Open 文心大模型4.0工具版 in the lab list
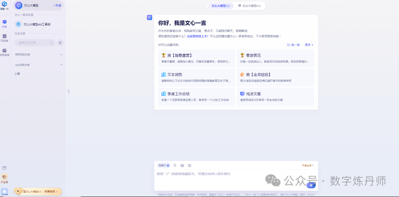The height and width of the screenshot is (197, 399). coord(38,24)
